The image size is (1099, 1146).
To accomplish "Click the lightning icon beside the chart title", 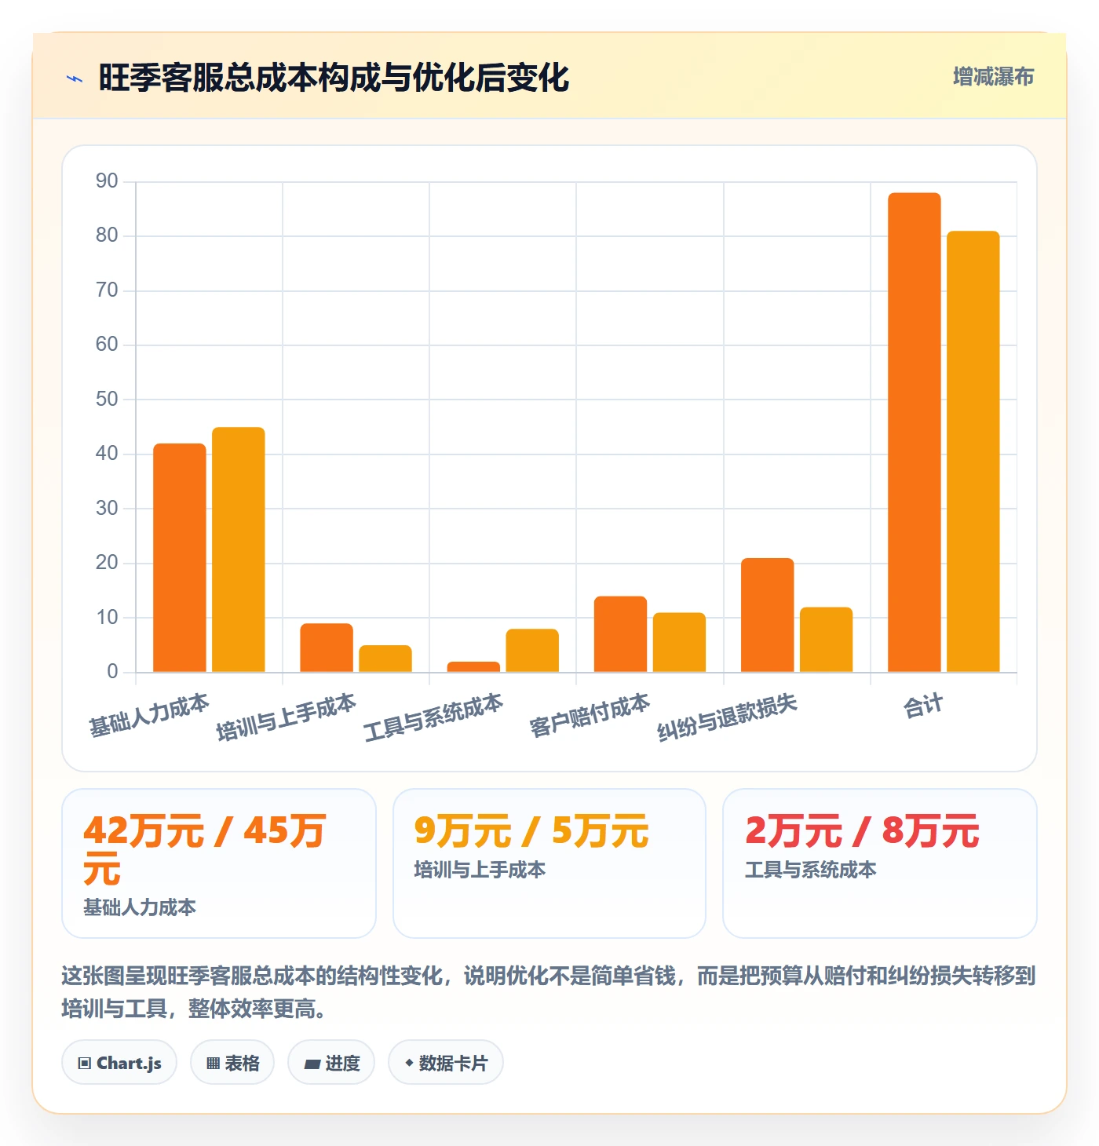I will coord(75,78).
